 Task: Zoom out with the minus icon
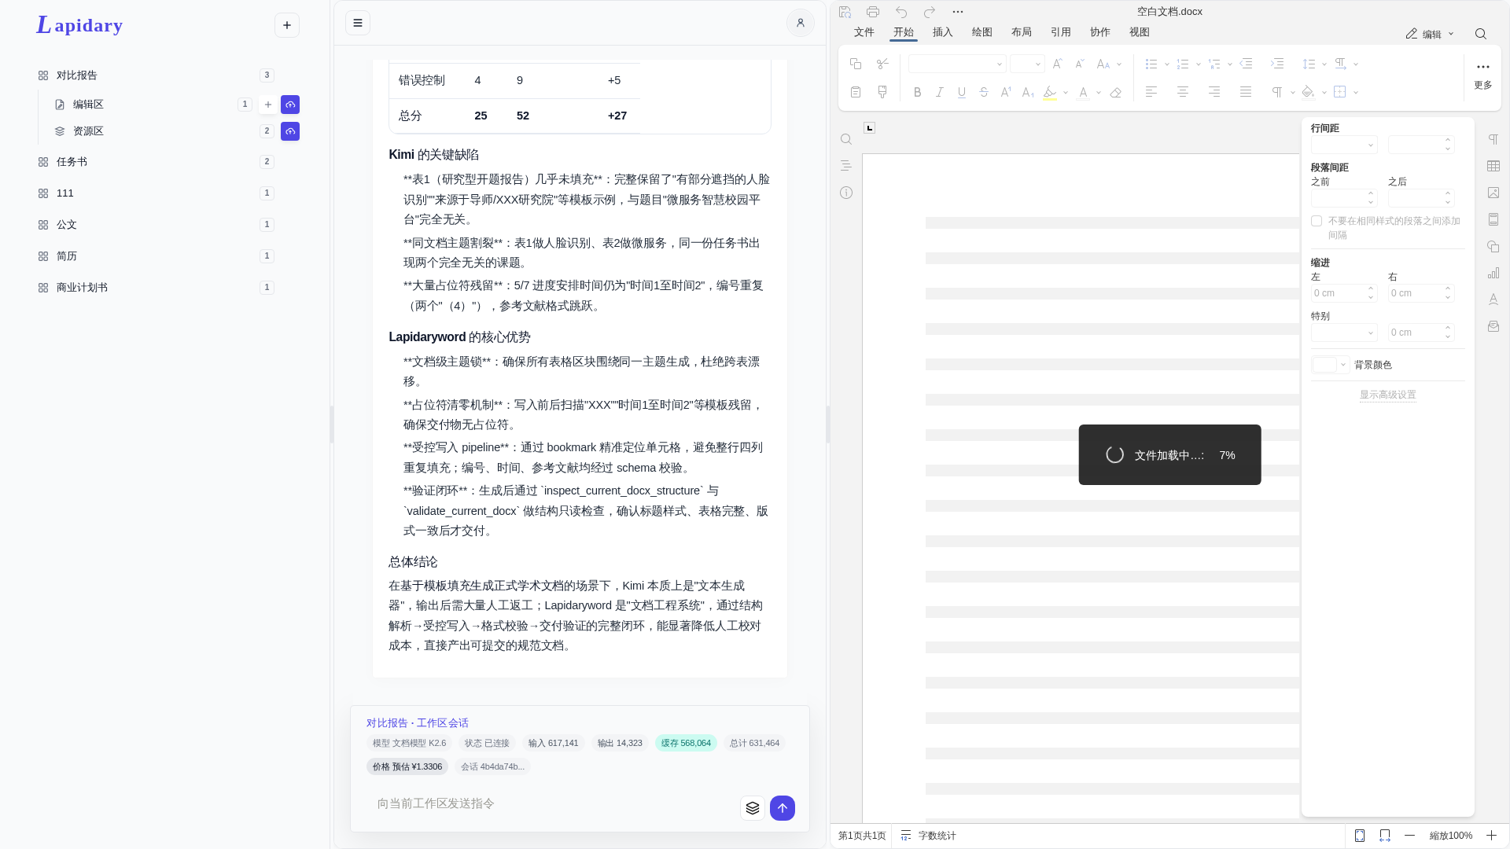click(1410, 836)
